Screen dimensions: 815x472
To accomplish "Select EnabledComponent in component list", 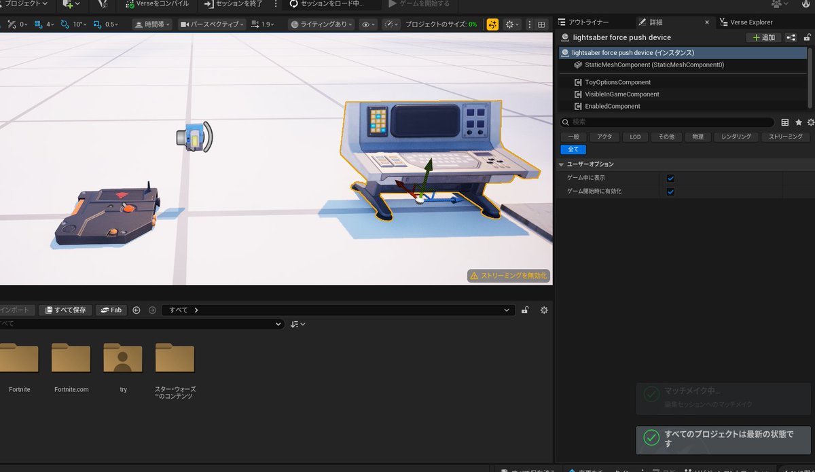I will coord(683,107).
